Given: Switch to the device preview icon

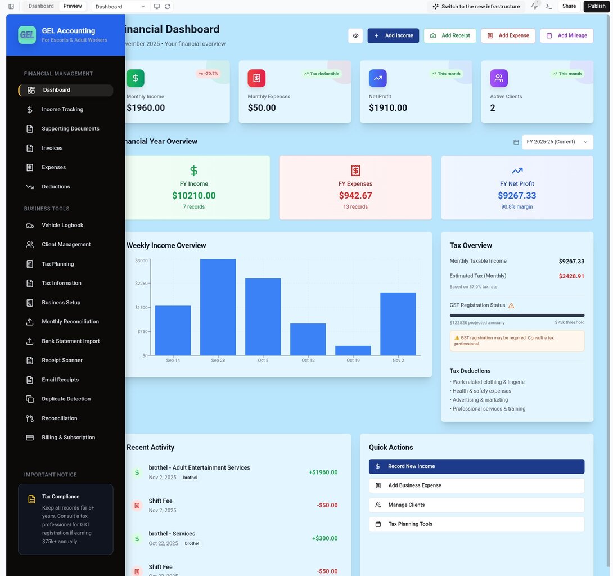Looking at the screenshot, I should coord(157,7).
